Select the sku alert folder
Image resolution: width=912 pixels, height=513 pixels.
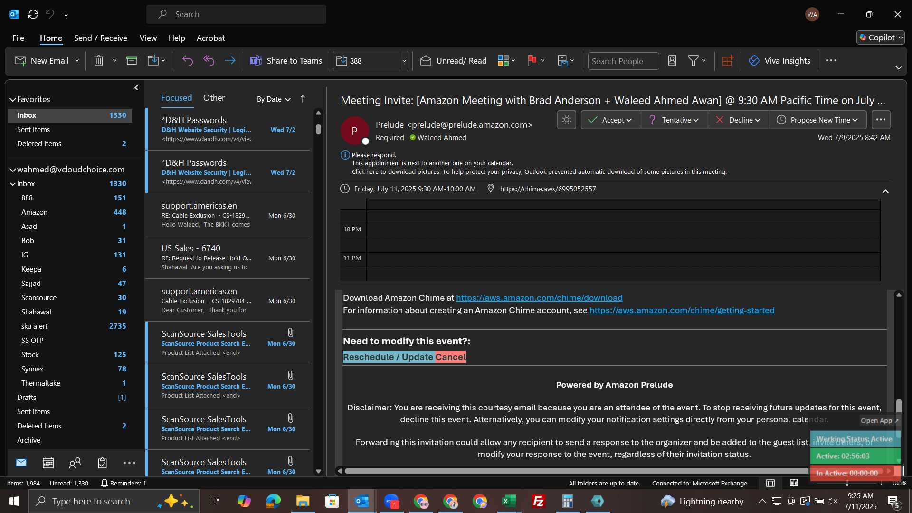(x=70, y=326)
